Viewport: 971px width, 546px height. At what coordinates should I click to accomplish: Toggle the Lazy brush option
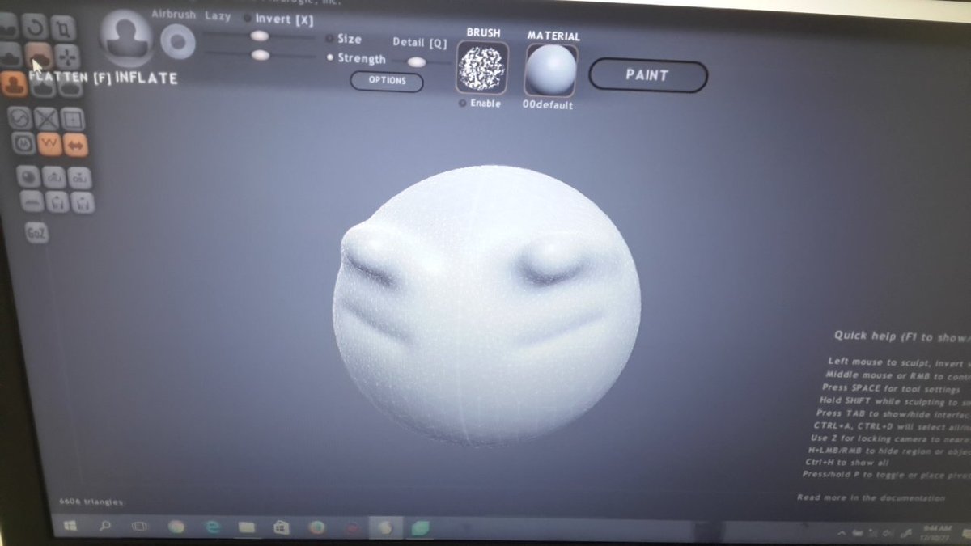point(218,16)
